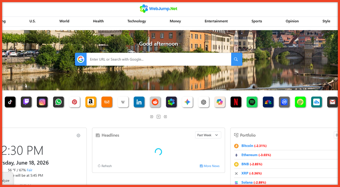Open the Amazon shortcut icon

(91, 102)
